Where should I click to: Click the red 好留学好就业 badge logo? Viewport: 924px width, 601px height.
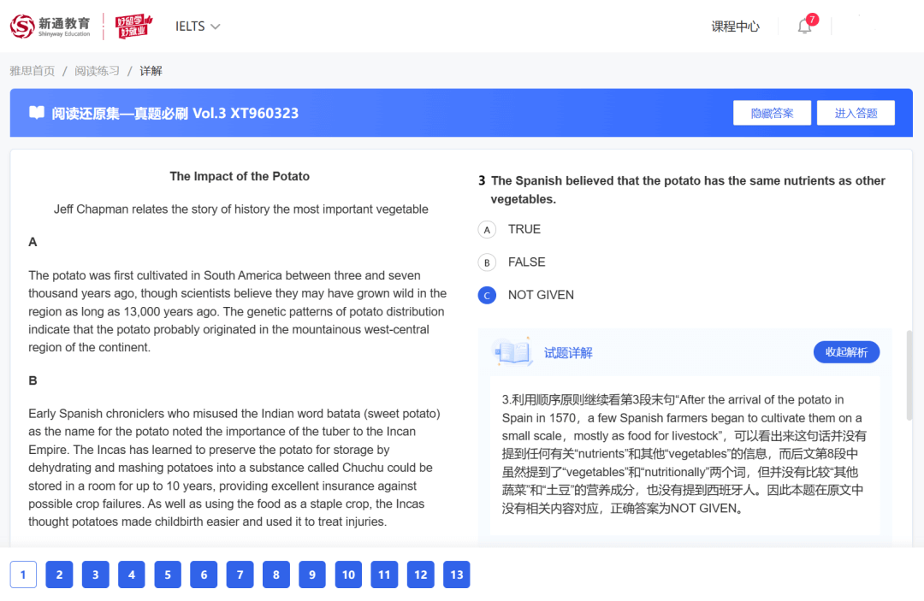(133, 26)
